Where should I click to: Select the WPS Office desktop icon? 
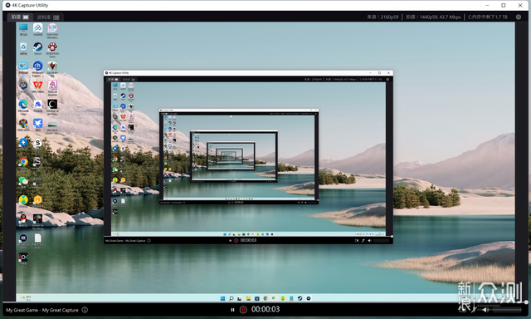[37, 86]
